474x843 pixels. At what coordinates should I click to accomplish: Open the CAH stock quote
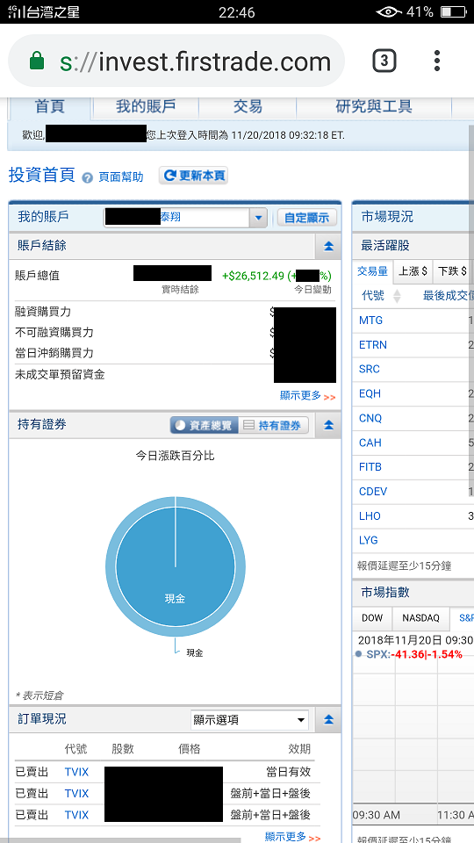(x=370, y=443)
